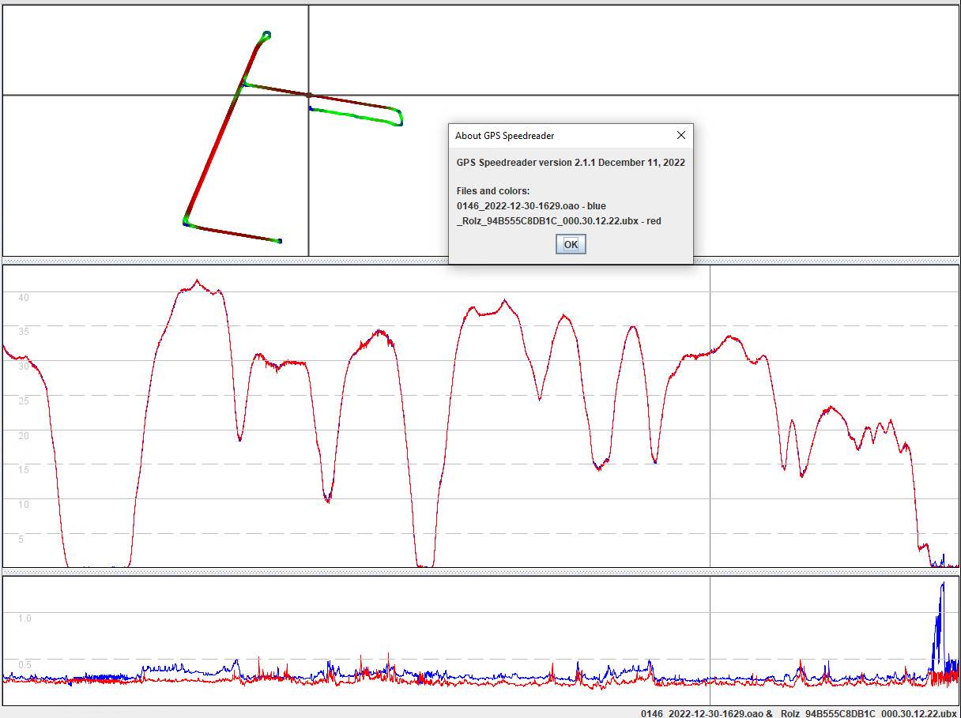Click the GPS Speedreader version text
The width and height of the screenshot is (961, 718).
[x=571, y=163]
